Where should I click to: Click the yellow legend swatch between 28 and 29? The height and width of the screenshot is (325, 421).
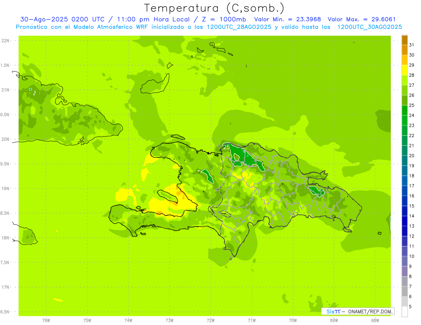405,70
